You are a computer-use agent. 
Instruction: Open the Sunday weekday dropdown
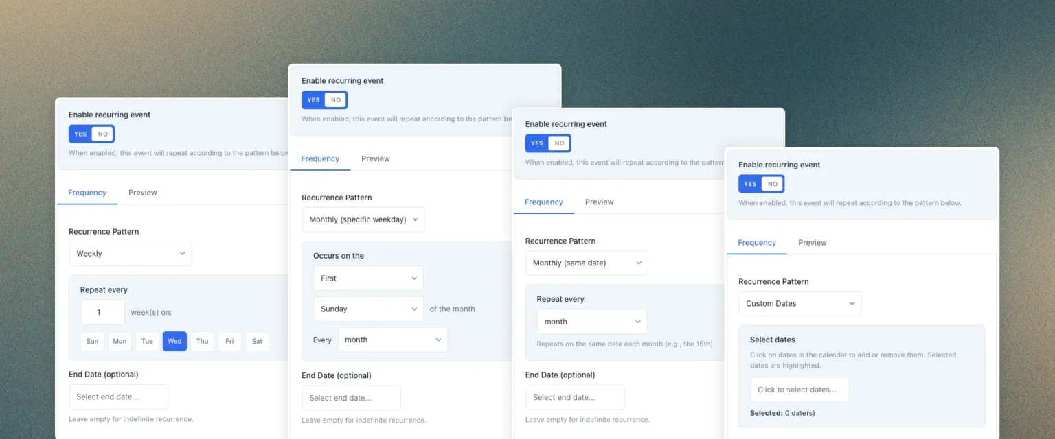click(x=369, y=309)
